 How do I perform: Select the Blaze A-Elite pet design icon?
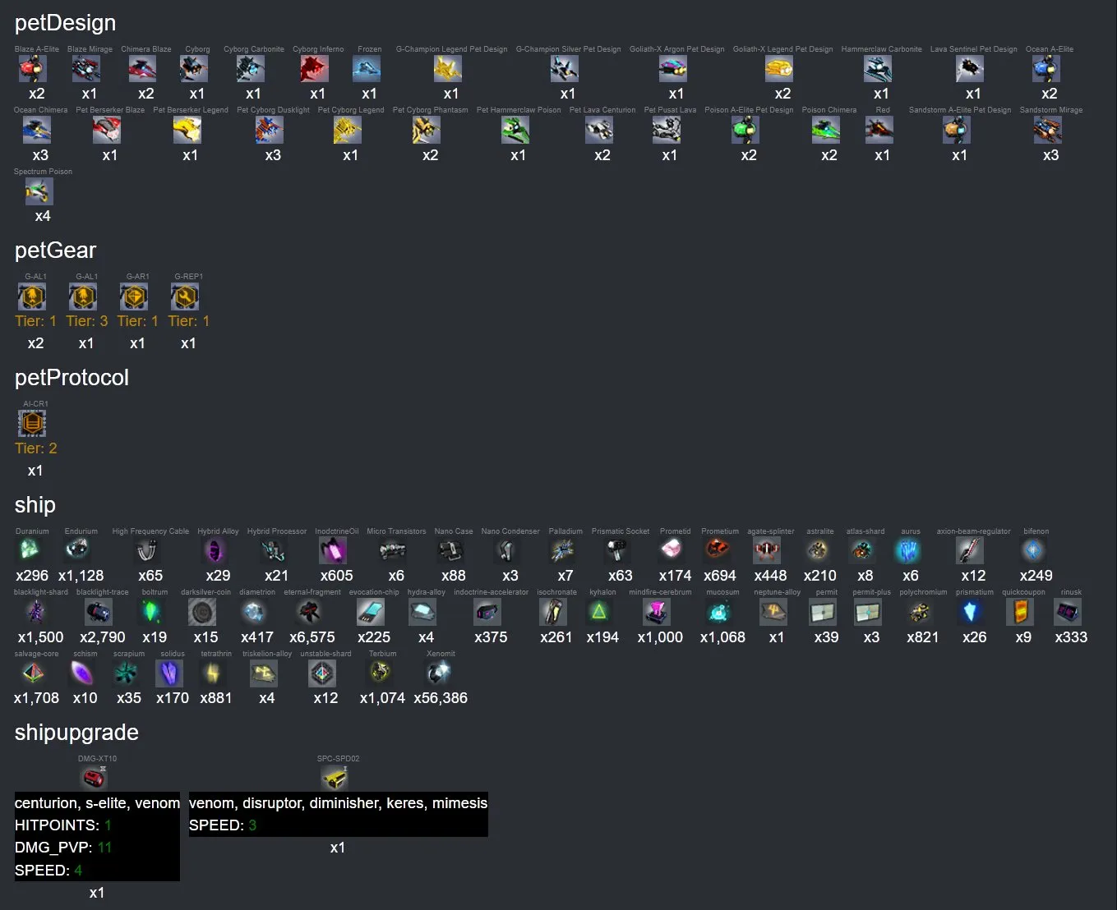click(x=33, y=69)
